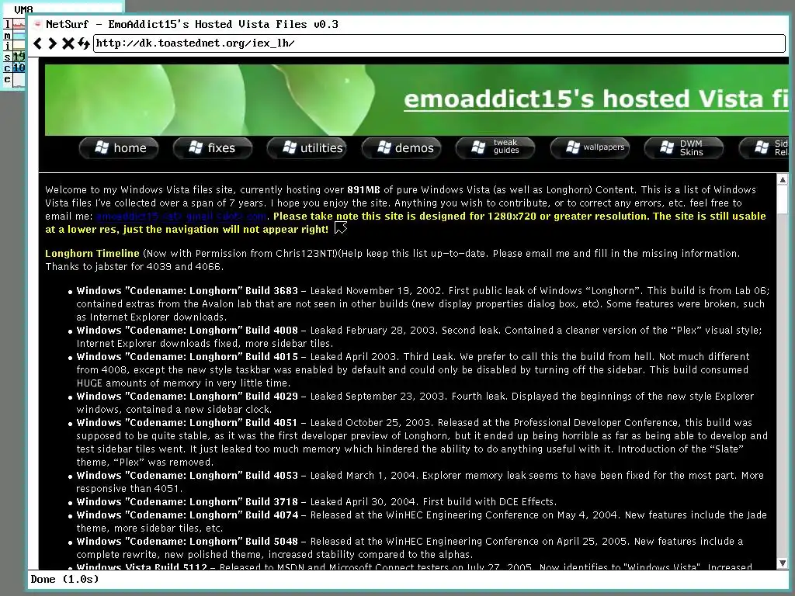The height and width of the screenshot is (596, 795).
Task: Click the scroll up arrow of page scrollbar
Action: [783, 179]
